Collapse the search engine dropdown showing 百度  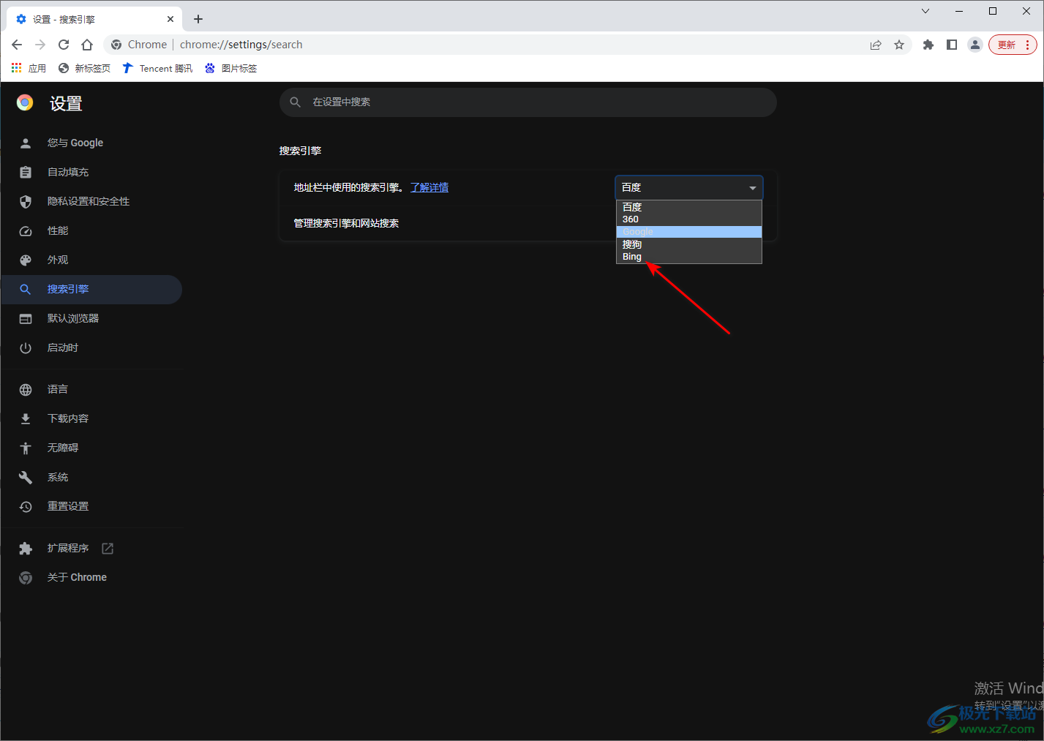pyautogui.click(x=689, y=188)
